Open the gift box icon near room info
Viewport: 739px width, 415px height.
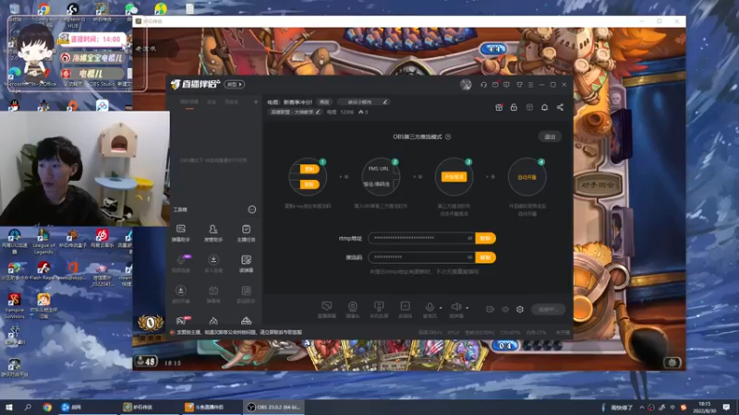pyautogui.click(x=499, y=107)
